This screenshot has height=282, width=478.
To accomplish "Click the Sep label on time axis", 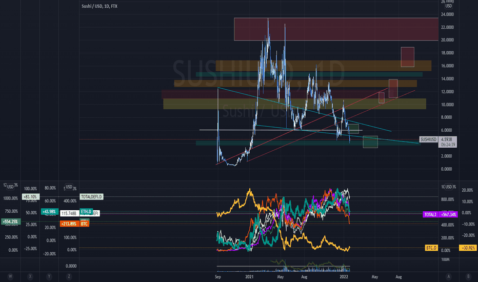I will [217, 277].
